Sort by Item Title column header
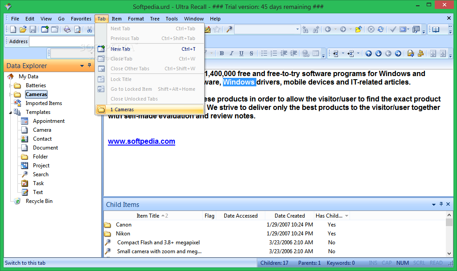The image size is (457, 271). coord(153,216)
